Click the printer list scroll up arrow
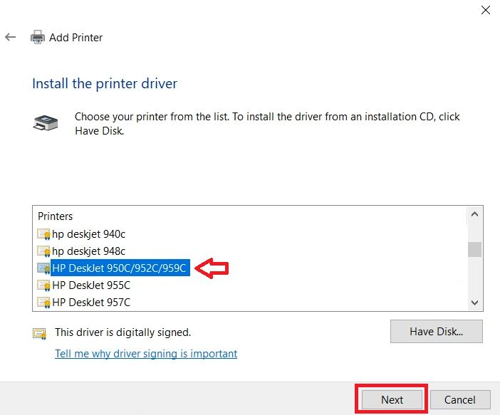 [474, 214]
